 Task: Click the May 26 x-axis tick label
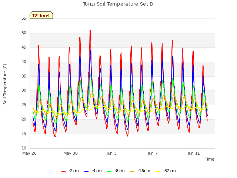pos(30,153)
